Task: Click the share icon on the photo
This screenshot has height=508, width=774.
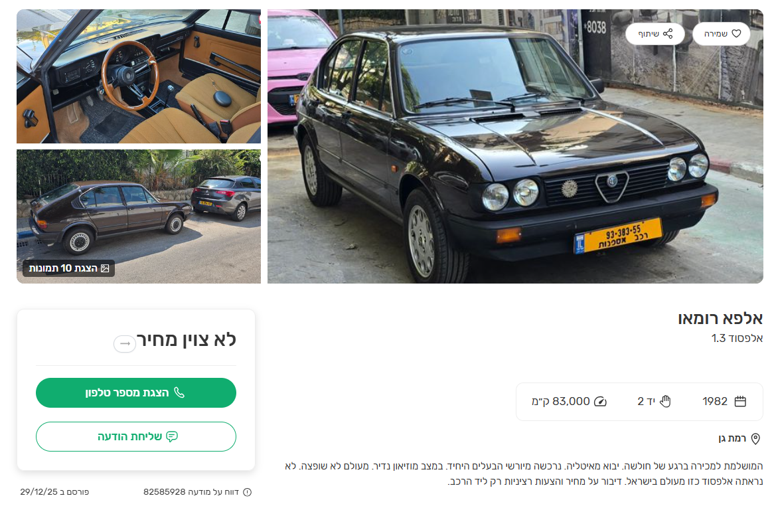Action: (668, 34)
